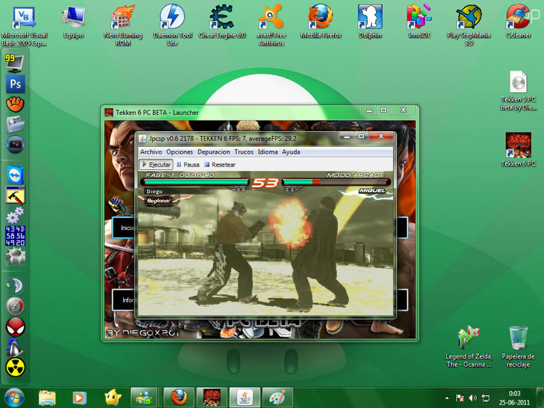Viewport: 544px width, 408px height.
Task: Launch InnoIDE desktop shortcut
Action: (x=419, y=22)
